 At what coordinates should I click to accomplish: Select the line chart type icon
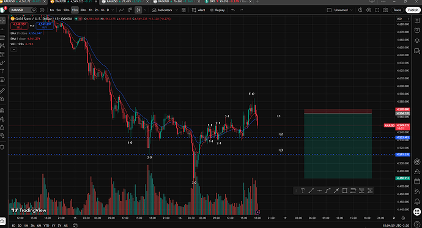click(x=122, y=10)
